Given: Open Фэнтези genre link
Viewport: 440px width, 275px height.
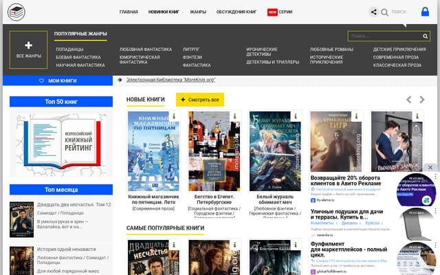Looking at the screenshot, I should click(192, 57).
